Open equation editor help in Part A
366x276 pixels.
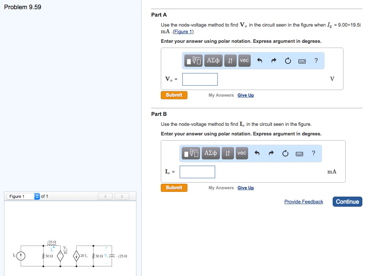click(316, 61)
